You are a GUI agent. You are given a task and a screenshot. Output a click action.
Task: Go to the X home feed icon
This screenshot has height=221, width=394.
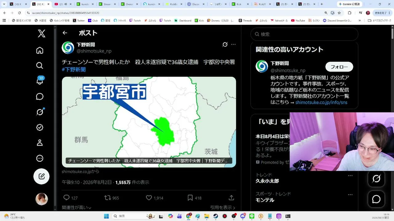click(40, 50)
